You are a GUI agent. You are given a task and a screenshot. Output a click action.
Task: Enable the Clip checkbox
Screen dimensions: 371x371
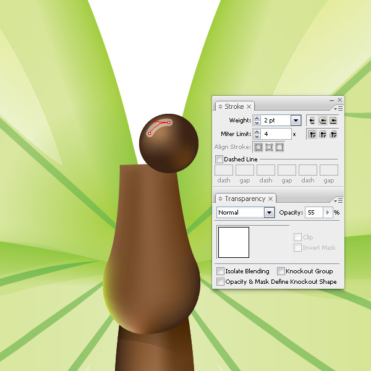(x=297, y=237)
